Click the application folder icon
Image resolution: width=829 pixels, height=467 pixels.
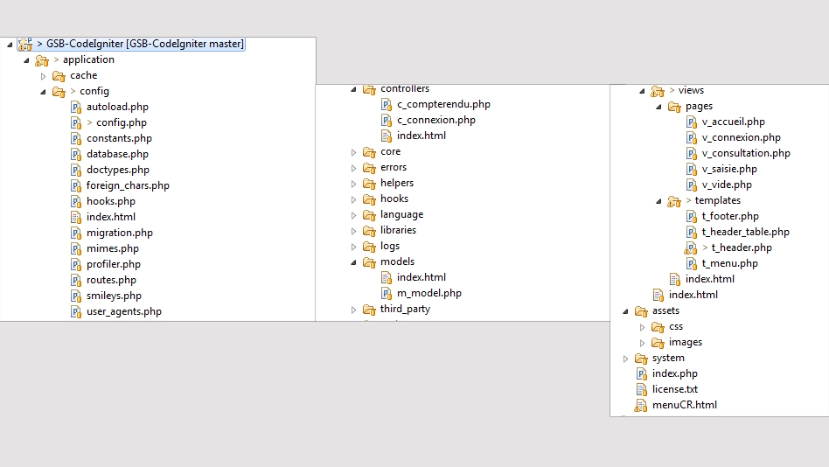[42, 60]
